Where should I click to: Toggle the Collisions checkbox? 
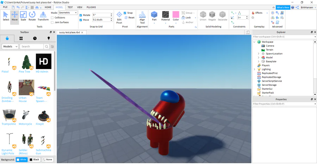(x=52, y=18)
